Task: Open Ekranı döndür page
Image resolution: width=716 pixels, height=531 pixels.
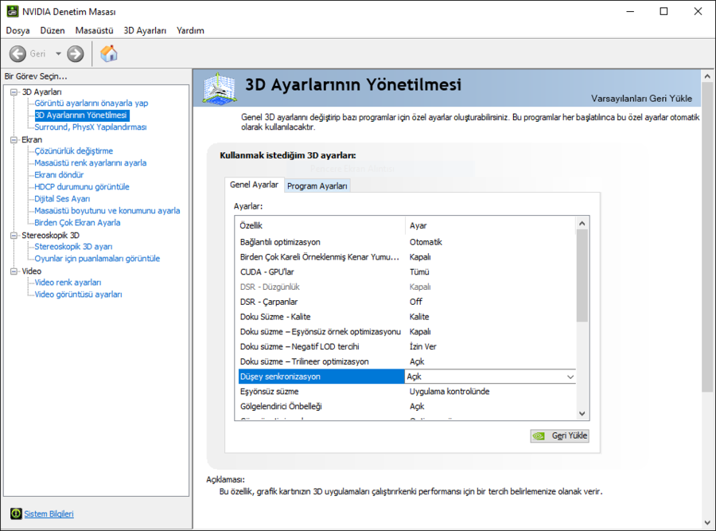Action: coord(59,174)
